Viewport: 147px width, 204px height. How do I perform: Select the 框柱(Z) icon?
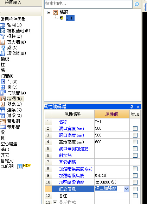coord(3,36)
